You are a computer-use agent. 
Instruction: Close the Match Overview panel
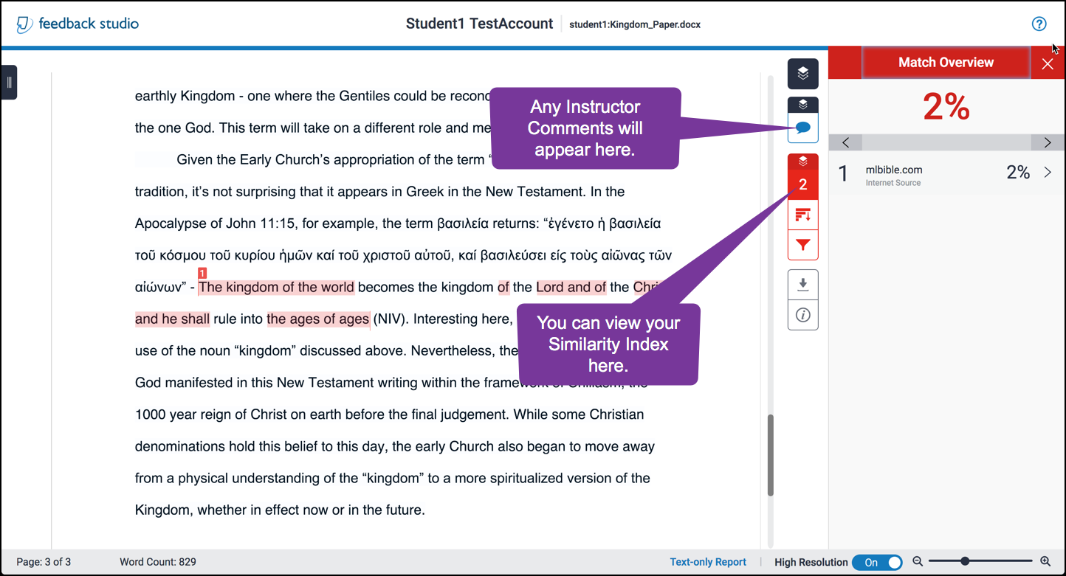[1048, 62]
